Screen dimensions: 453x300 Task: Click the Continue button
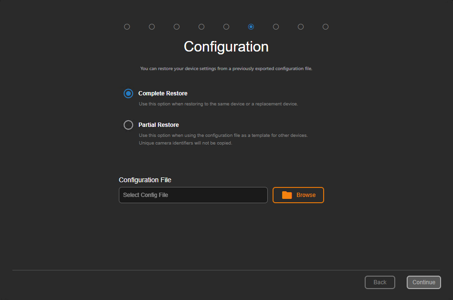click(423, 282)
